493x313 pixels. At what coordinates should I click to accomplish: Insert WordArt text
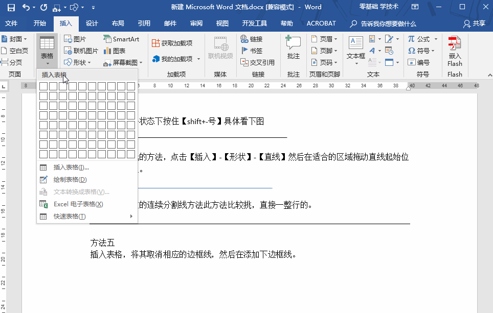click(x=372, y=51)
